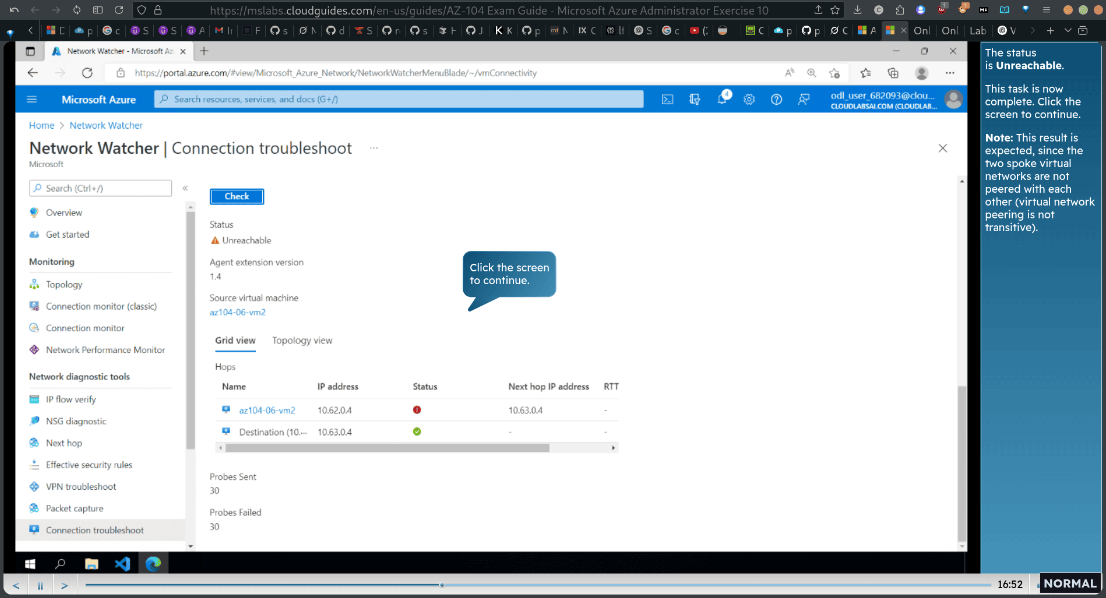The image size is (1106, 598).
Task: Select Connection troubleshoot menu item
Action: [100, 530]
